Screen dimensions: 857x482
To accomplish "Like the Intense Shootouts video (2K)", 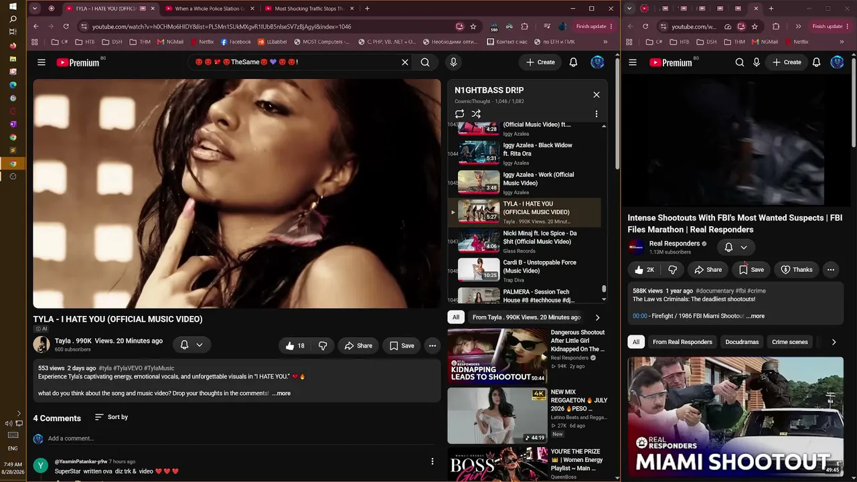I will point(644,270).
